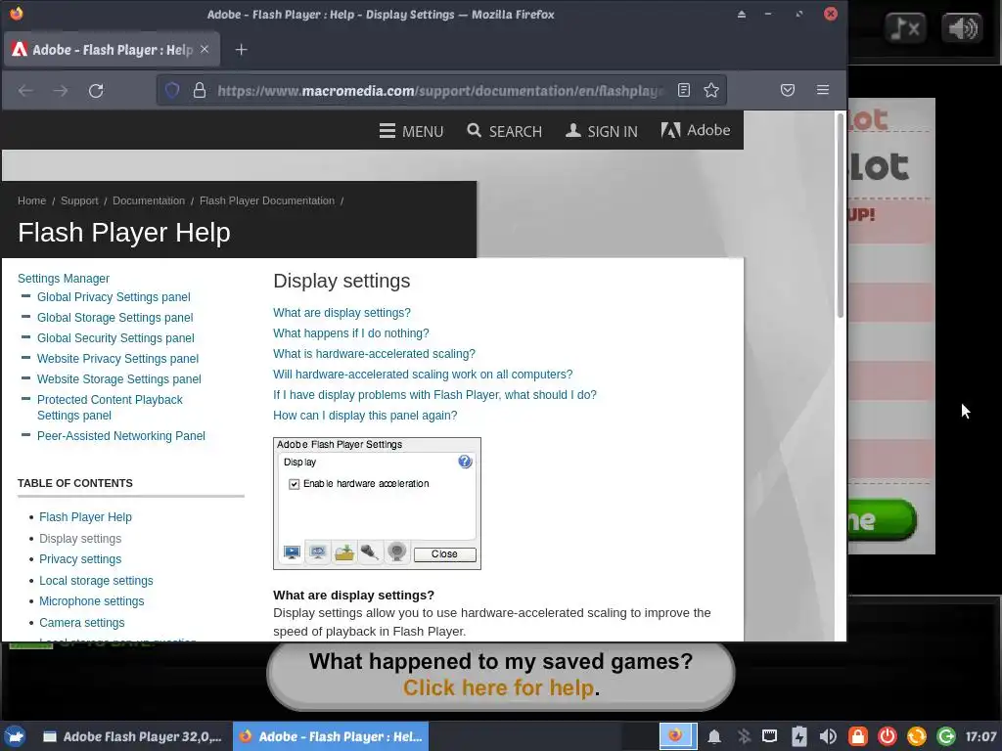Click the red power shutdown icon

pyautogui.click(x=887, y=737)
